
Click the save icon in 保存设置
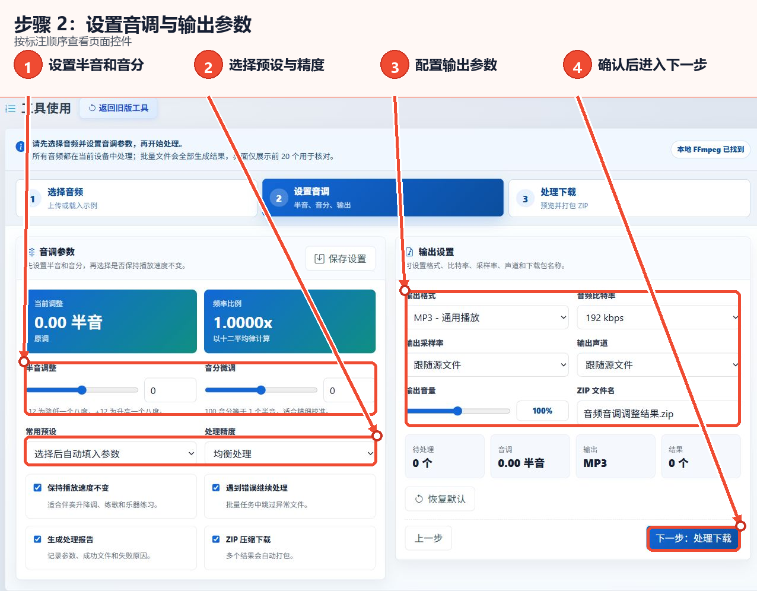(x=319, y=259)
